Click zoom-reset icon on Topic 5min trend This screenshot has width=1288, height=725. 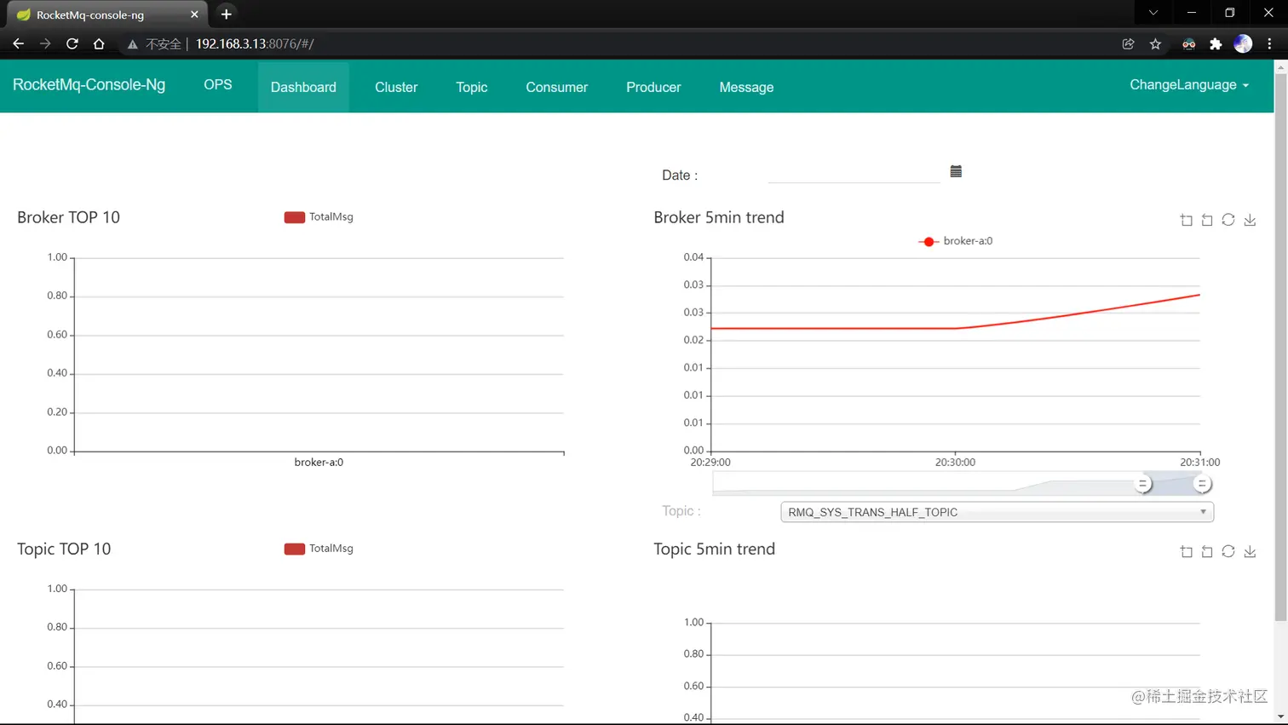coord(1207,551)
